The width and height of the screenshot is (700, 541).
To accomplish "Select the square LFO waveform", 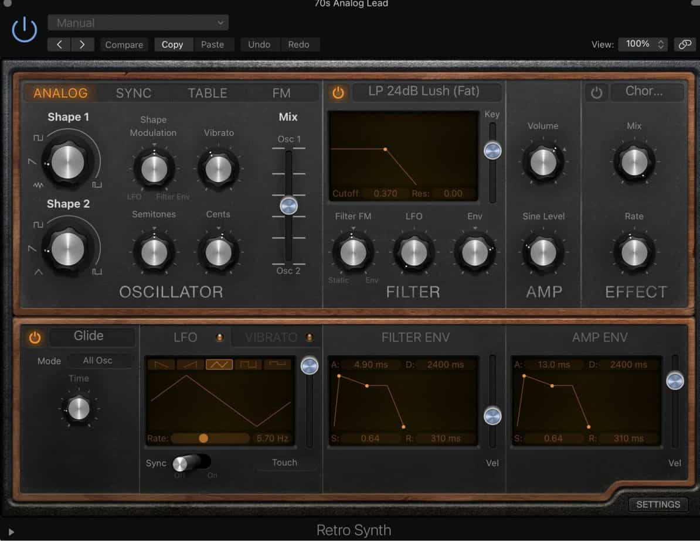I will (x=249, y=364).
